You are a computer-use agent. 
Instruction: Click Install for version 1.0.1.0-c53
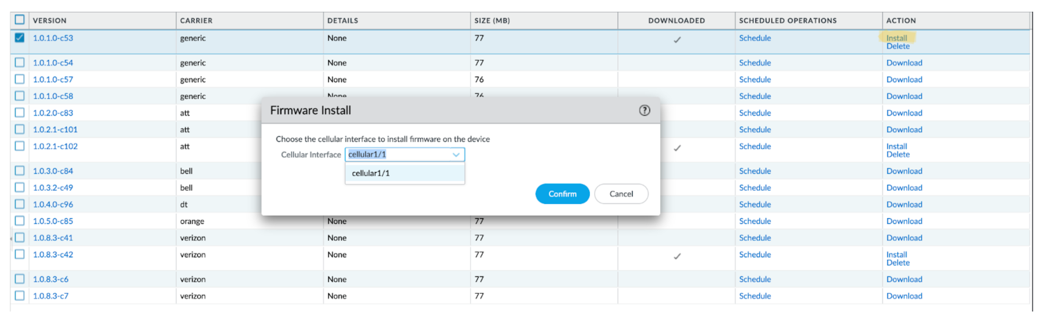click(896, 38)
